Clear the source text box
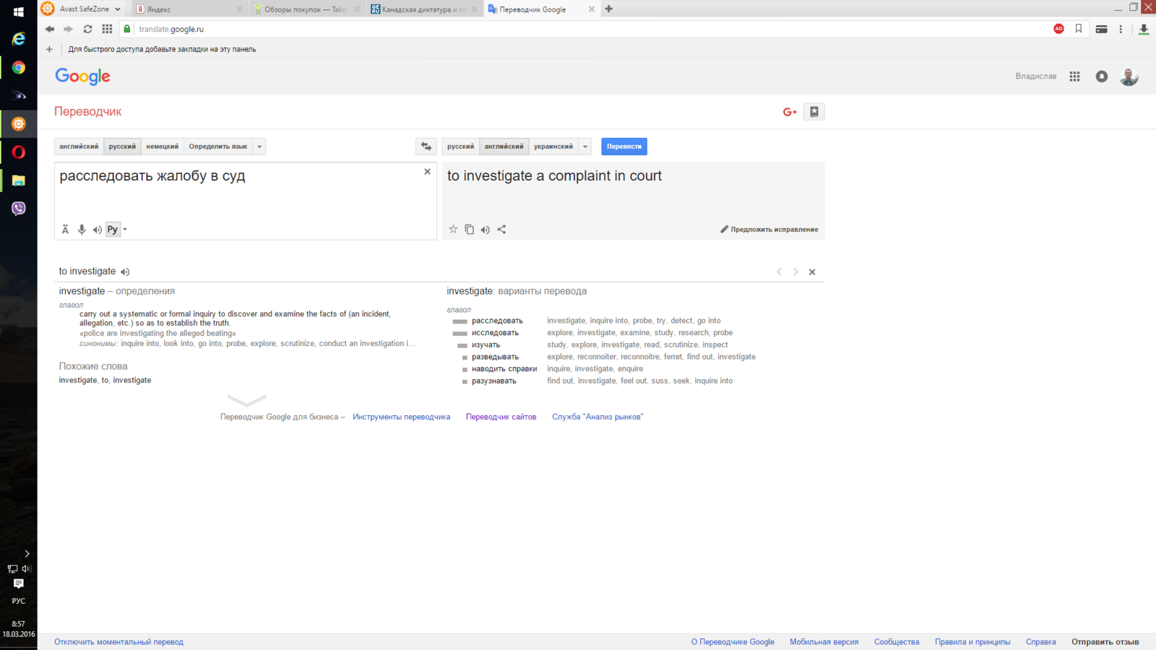Screen dimensions: 1156x650 pos(427,172)
